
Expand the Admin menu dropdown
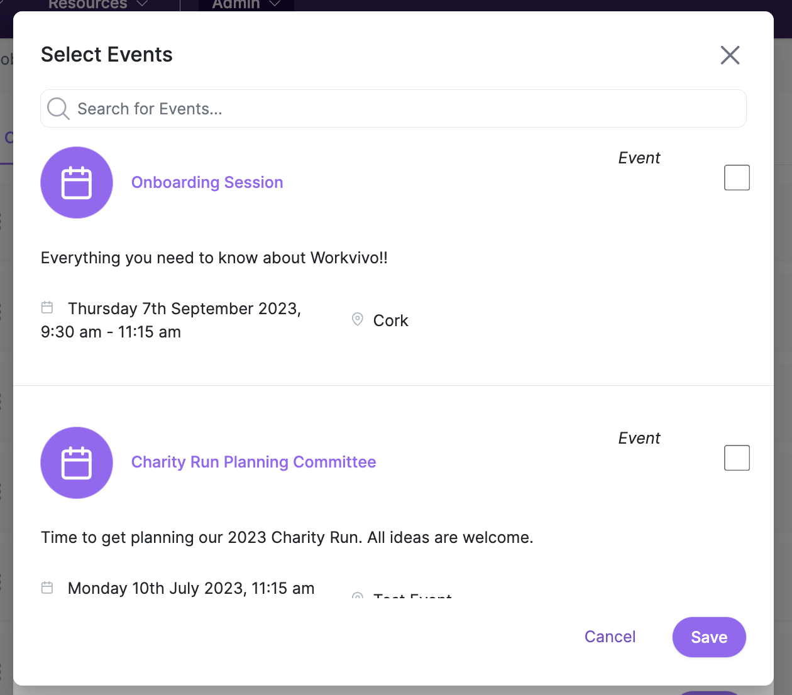[x=246, y=4]
